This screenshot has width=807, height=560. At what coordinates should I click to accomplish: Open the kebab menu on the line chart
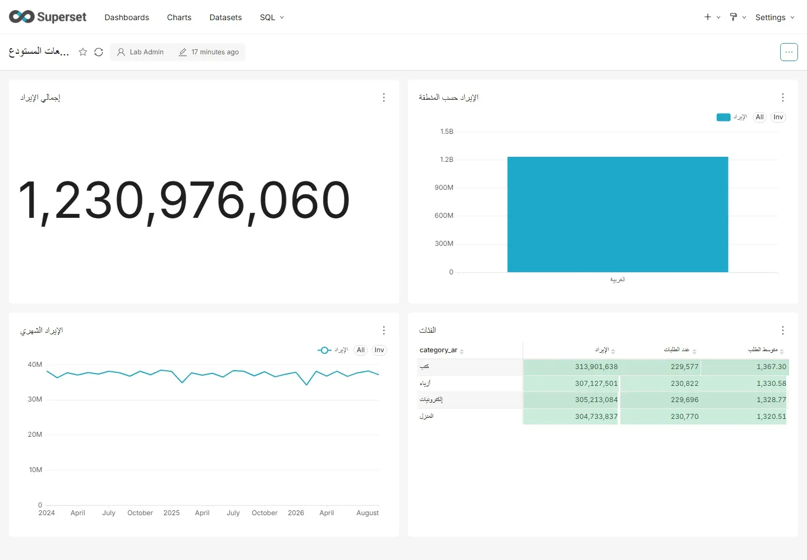coord(384,330)
